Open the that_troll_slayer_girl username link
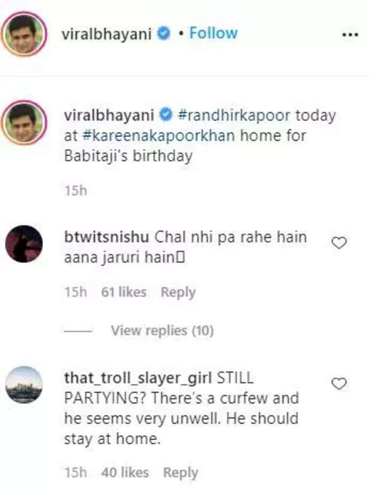The width and height of the screenshot is (369, 490). tap(135, 378)
